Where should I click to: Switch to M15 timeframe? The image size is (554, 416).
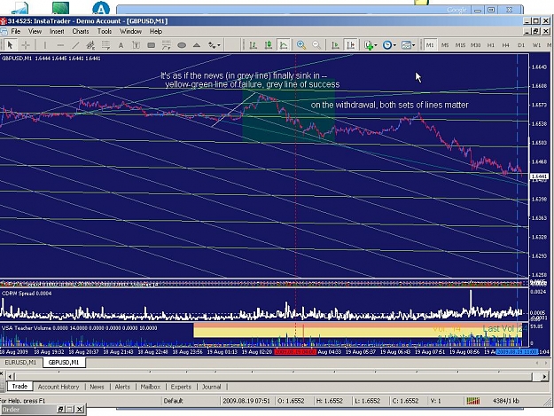(460, 45)
